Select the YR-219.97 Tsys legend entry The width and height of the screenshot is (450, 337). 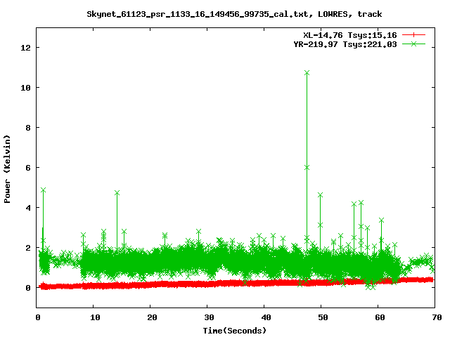click(345, 44)
